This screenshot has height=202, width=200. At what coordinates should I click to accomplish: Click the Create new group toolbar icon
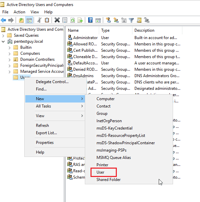point(116,20)
